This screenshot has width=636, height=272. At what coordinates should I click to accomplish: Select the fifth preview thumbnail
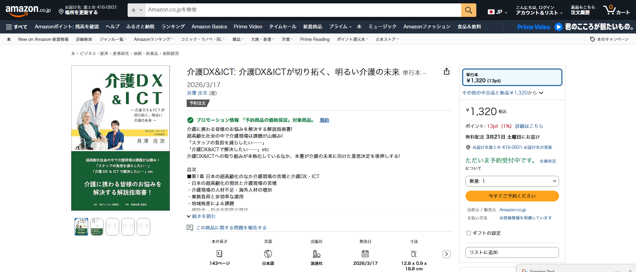click(x=143, y=227)
